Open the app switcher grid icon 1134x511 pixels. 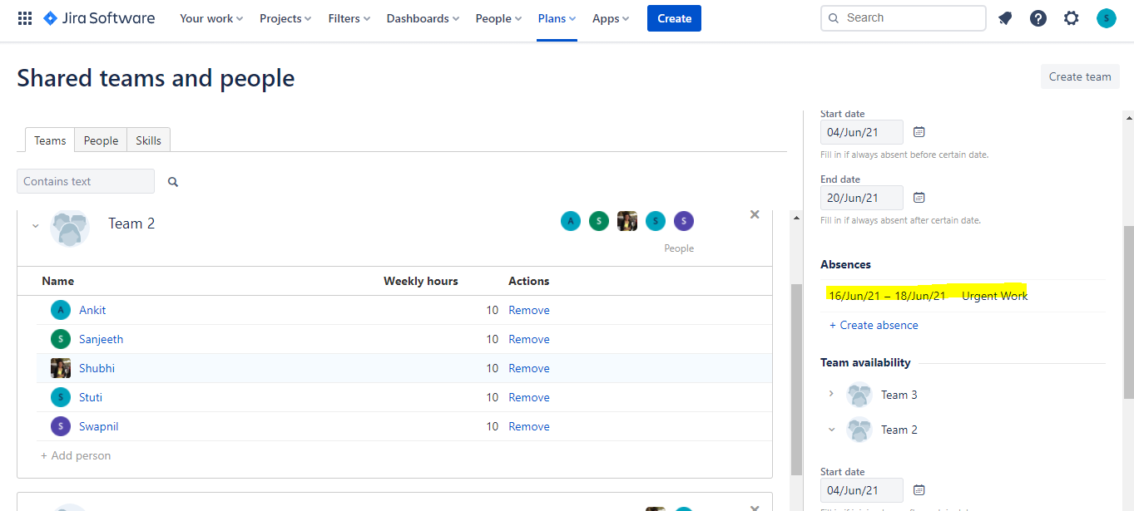25,18
